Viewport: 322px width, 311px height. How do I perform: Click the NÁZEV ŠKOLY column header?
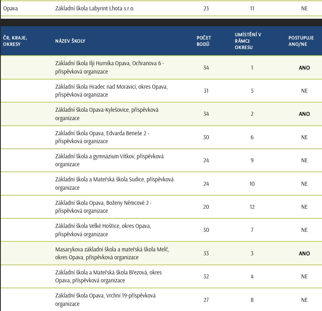click(70, 41)
